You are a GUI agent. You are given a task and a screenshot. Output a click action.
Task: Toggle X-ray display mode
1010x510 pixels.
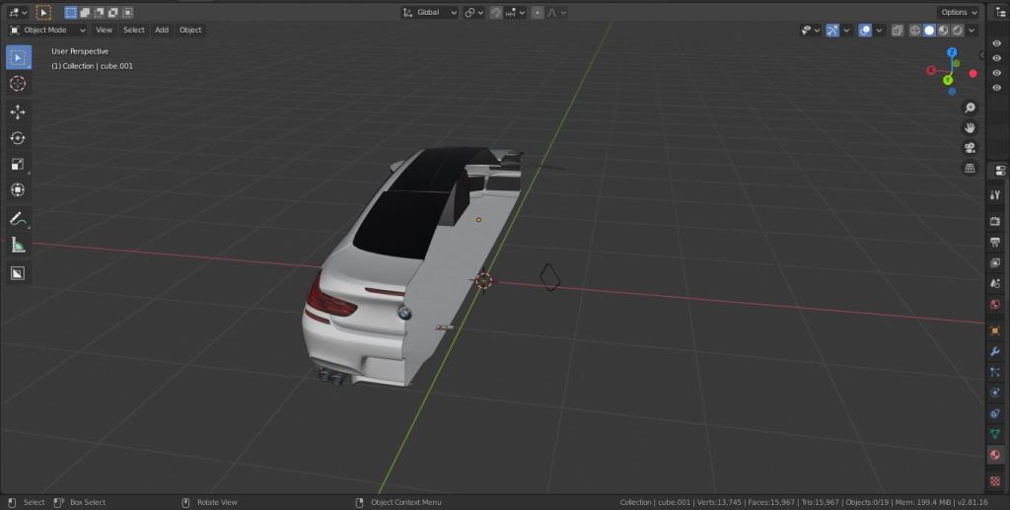897,31
